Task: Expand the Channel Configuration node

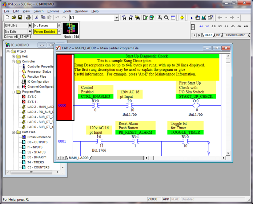Action: [19, 87]
